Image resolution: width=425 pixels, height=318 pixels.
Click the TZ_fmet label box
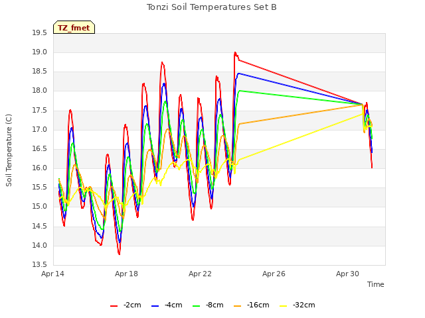[74, 27]
